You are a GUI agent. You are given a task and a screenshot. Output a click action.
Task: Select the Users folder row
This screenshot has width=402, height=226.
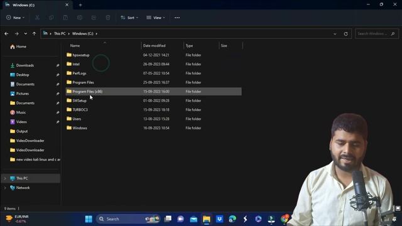tap(153, 119)
